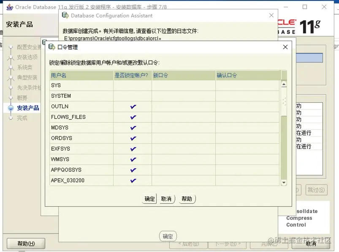Image resolution: width=339 pixels, height=252 pixels.
Task: Click the 用户名 column header
Action: (x=81, y=75)
